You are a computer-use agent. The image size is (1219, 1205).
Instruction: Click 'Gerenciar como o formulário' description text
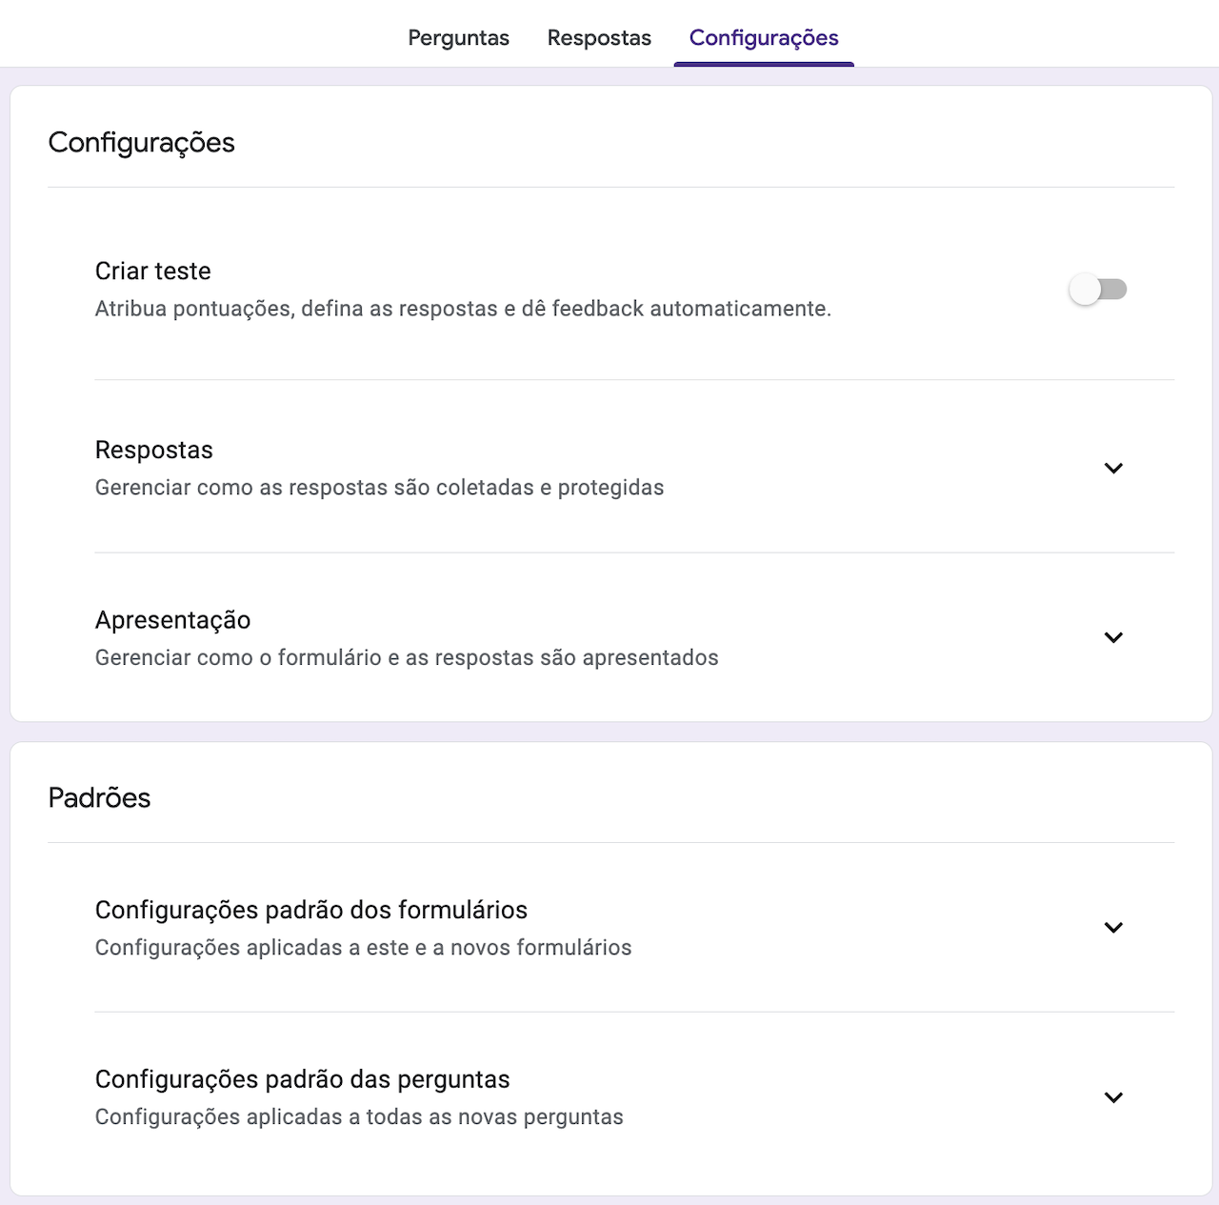tap(407, 658)
